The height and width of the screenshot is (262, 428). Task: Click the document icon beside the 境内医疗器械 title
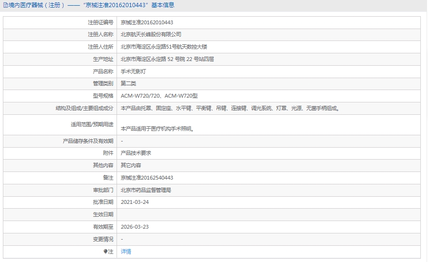5,5
